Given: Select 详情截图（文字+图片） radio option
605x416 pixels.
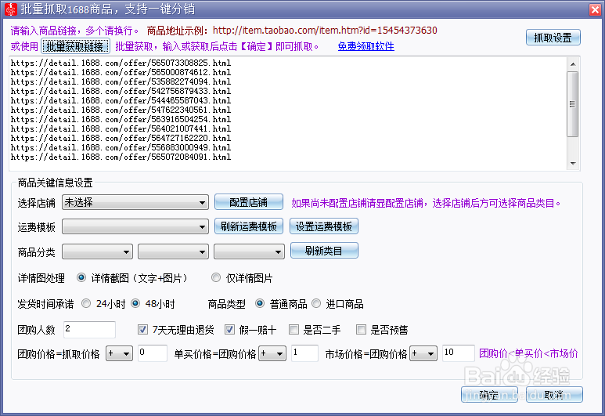Looking at the screenshot, I should click(81, 277).
